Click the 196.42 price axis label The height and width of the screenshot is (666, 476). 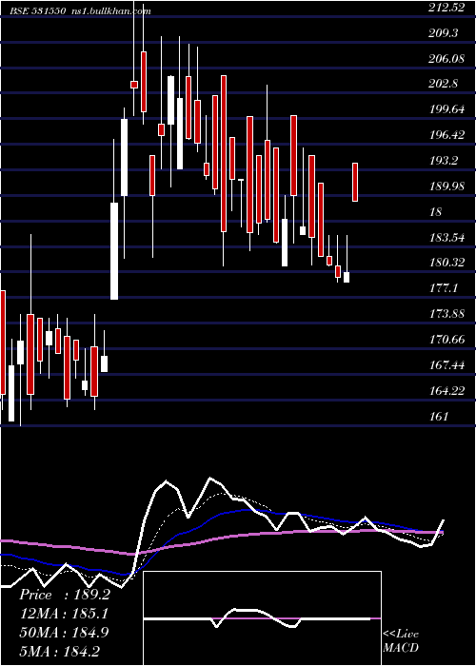(446, 135)
